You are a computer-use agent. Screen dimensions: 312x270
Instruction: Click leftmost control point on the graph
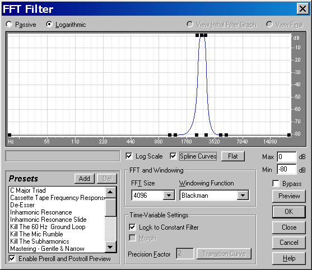(10, 135)
